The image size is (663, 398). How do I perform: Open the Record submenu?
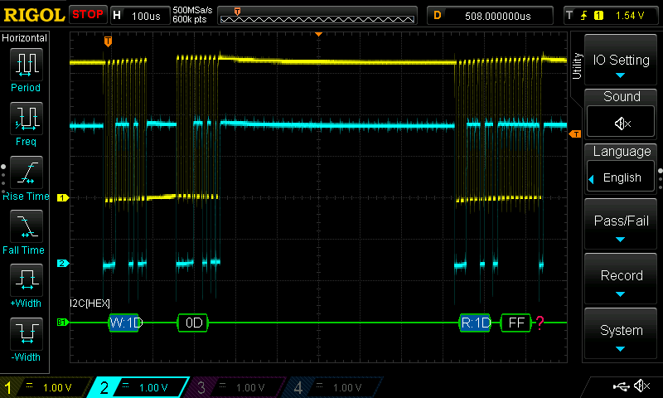point(621,279)
